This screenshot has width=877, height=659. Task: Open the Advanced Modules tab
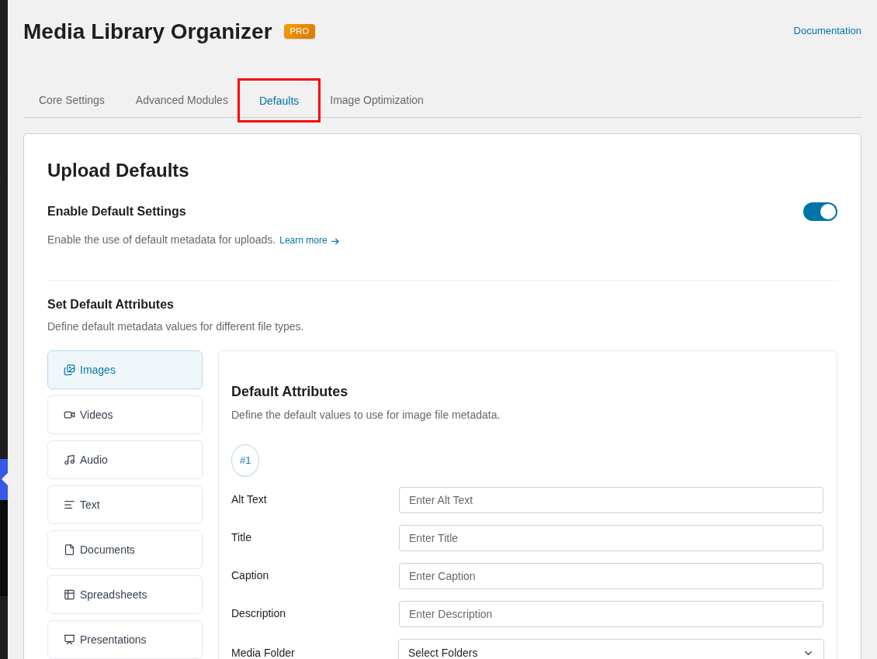click(181, 100)
